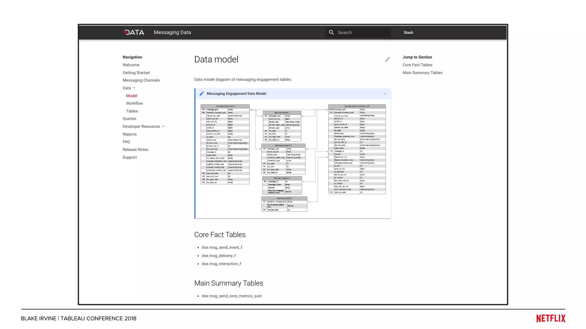Select Model in the navigation
Viewport: 586px width, 329px height.
point(132,96)
